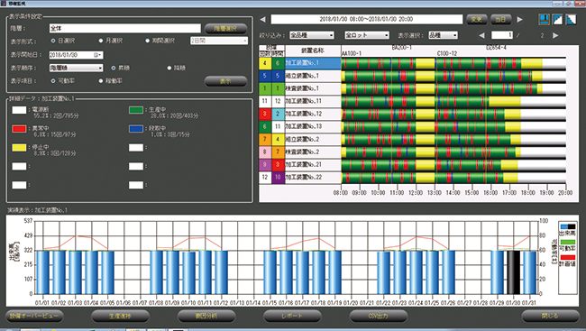Open 設備オーバービュー from bottom bar

[34, 316]
